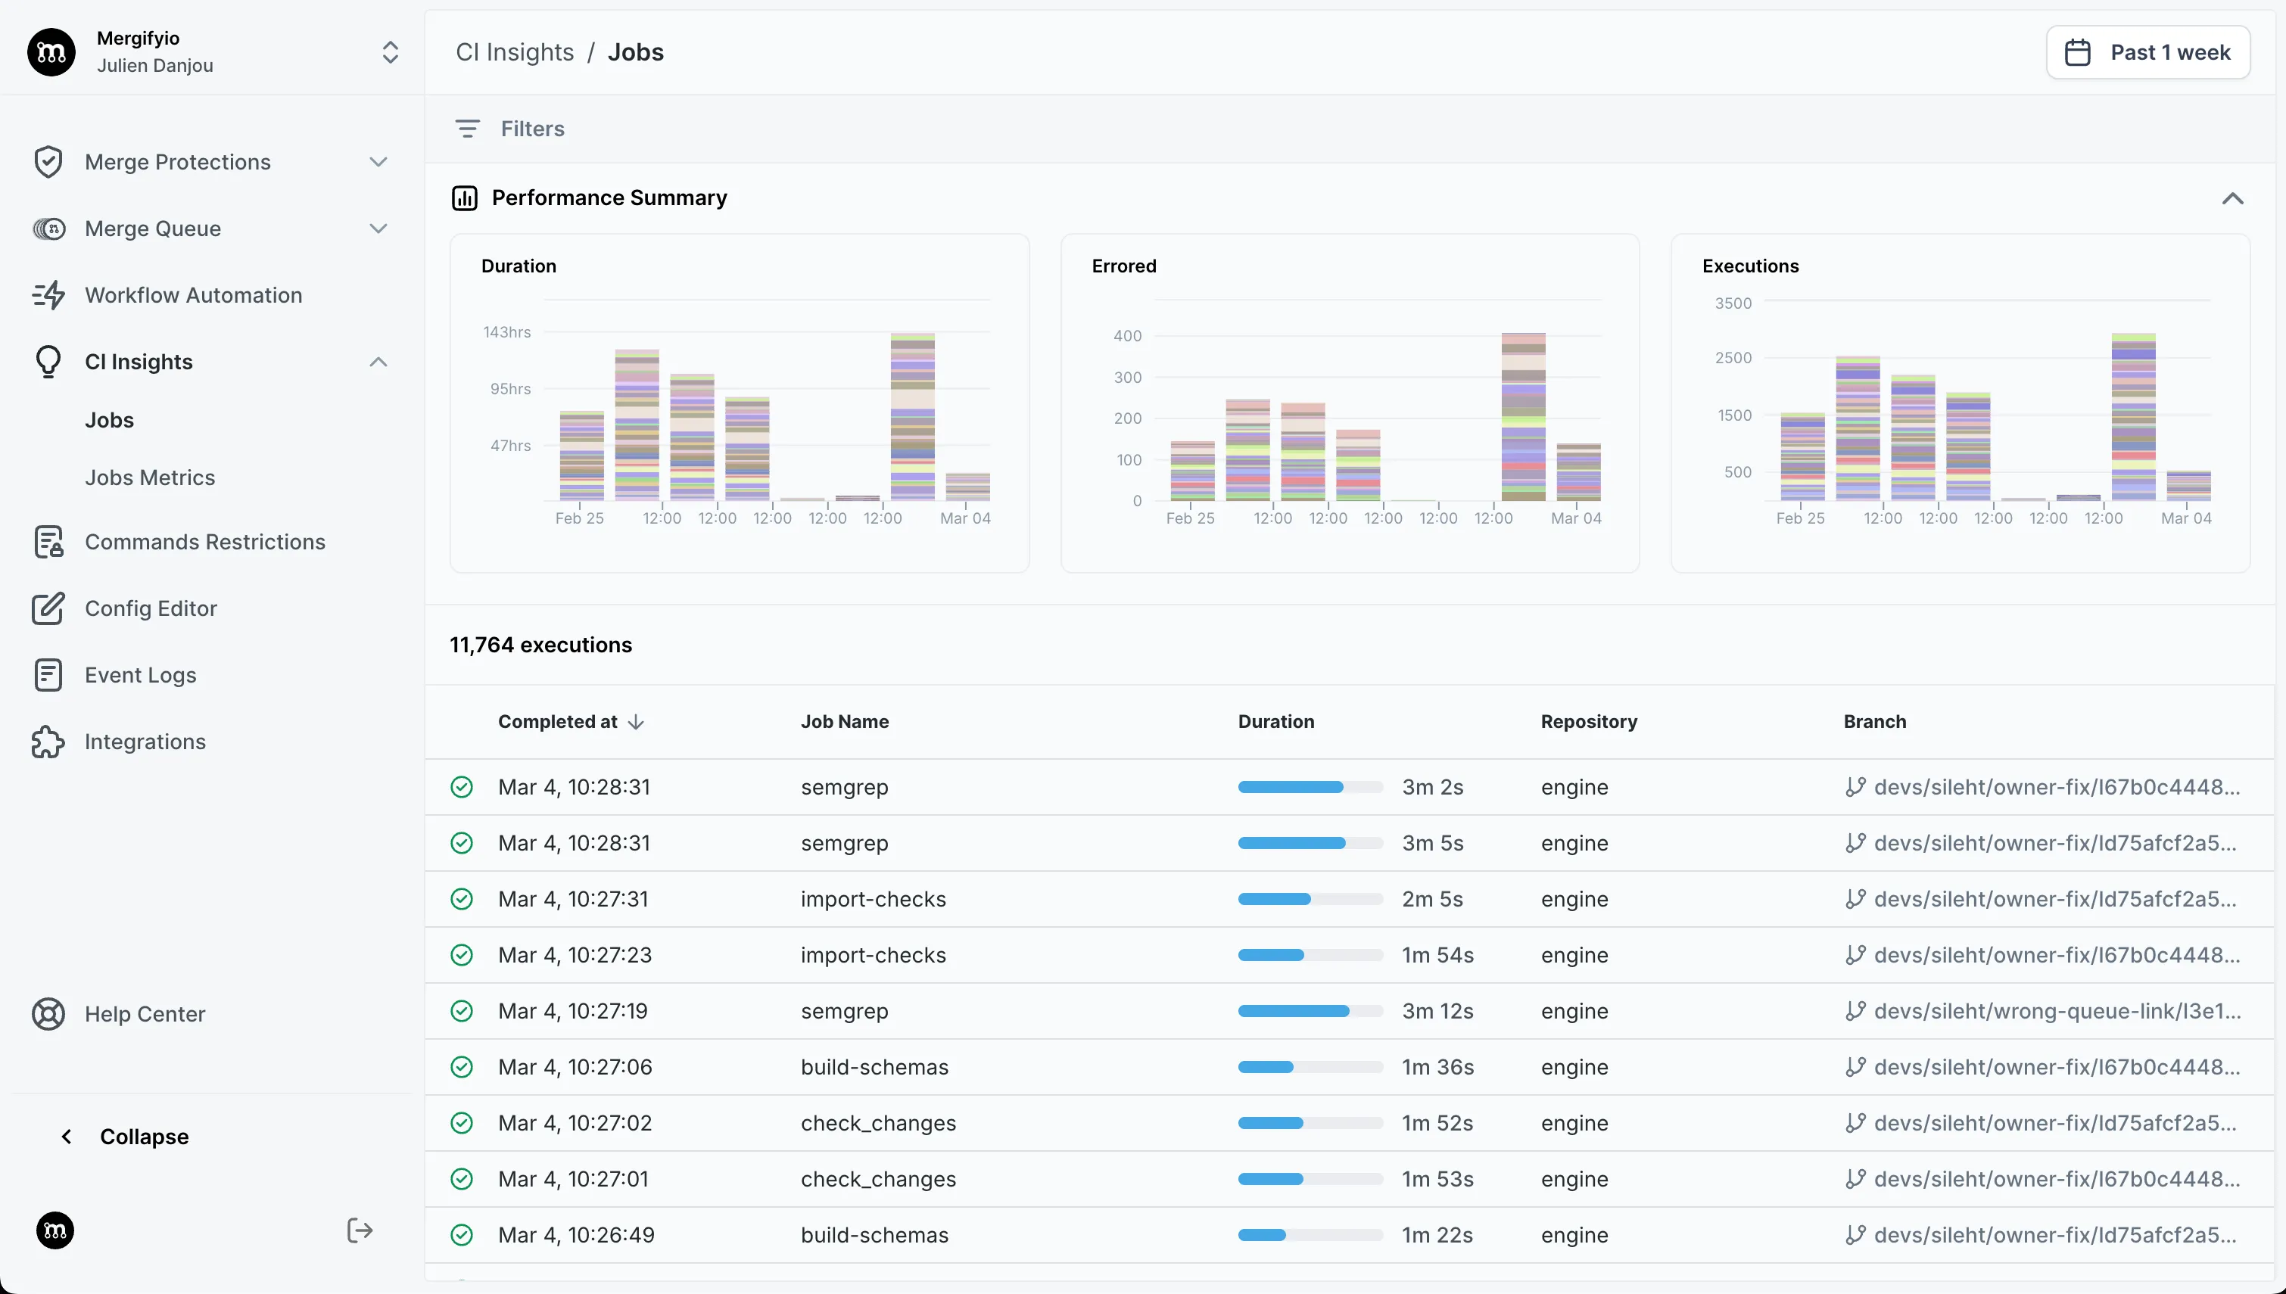Click success icon for Mar 4, 10:27:19 row
Screen dimensions: 2286x1294
click(x=461, y=1012)
